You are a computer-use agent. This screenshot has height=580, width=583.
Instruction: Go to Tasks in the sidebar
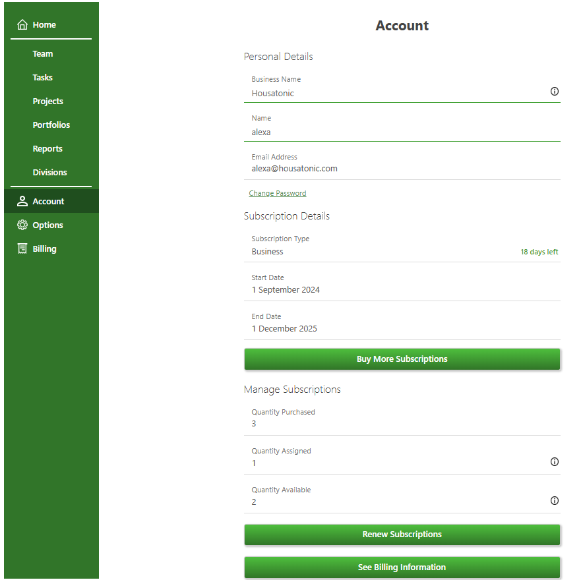point(43,78)
